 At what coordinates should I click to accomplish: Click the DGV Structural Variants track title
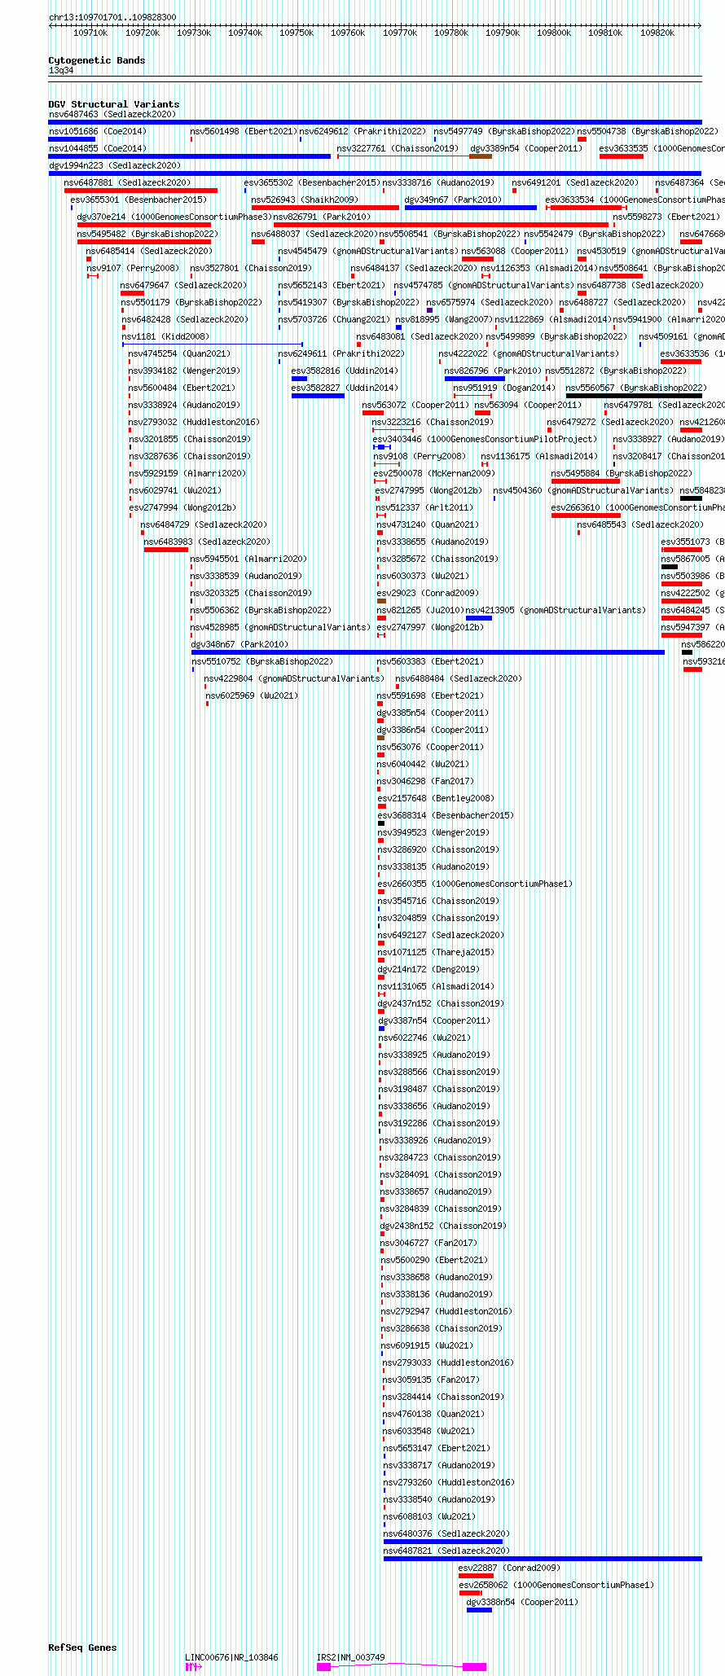pos(114,104)
